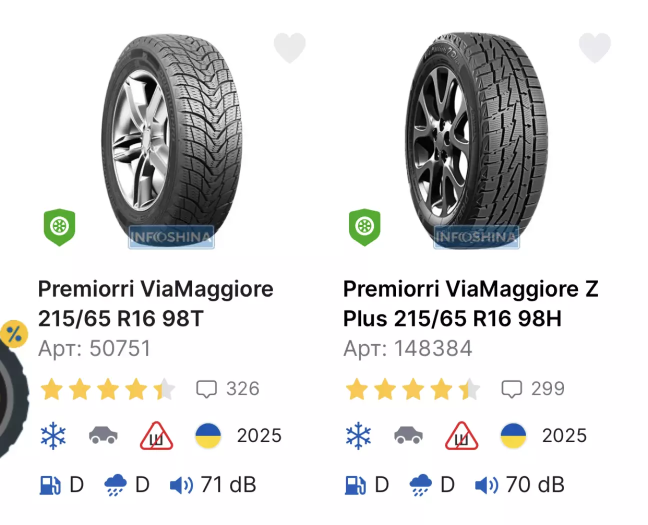Click green warranty shield on Z Plus tire
648x525 pixels.
click(x=364, y=227)
